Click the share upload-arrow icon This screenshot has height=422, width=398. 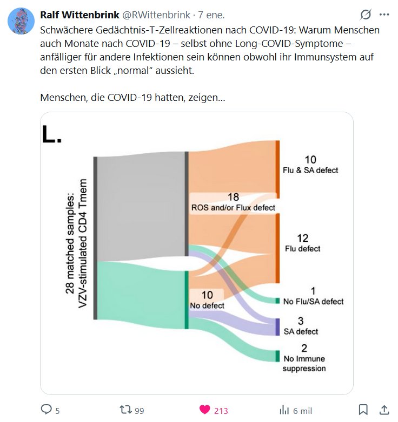pos(384,410)
